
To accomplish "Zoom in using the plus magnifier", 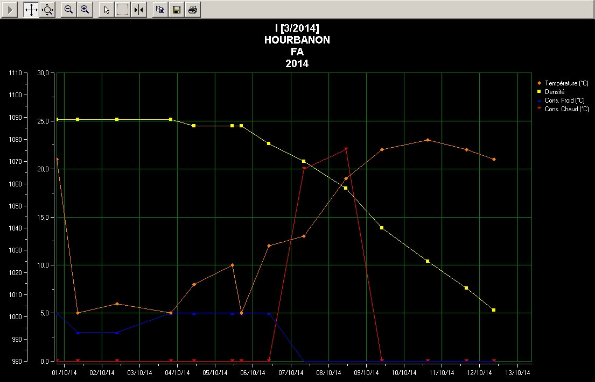I will pos(85,9).
